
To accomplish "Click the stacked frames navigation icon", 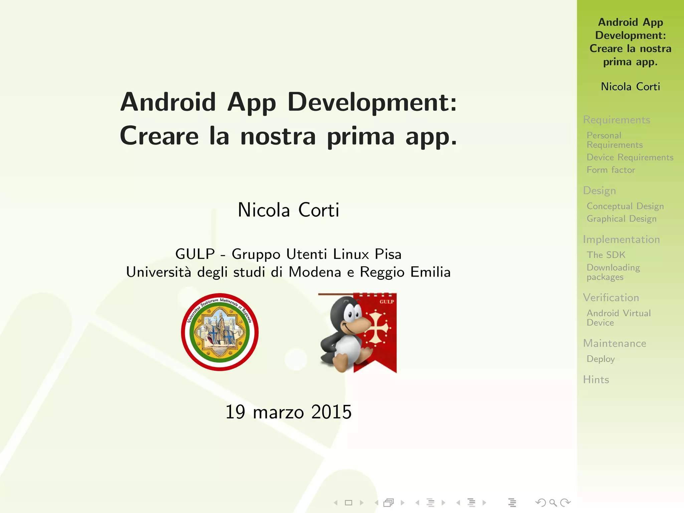I will [389, 503].
